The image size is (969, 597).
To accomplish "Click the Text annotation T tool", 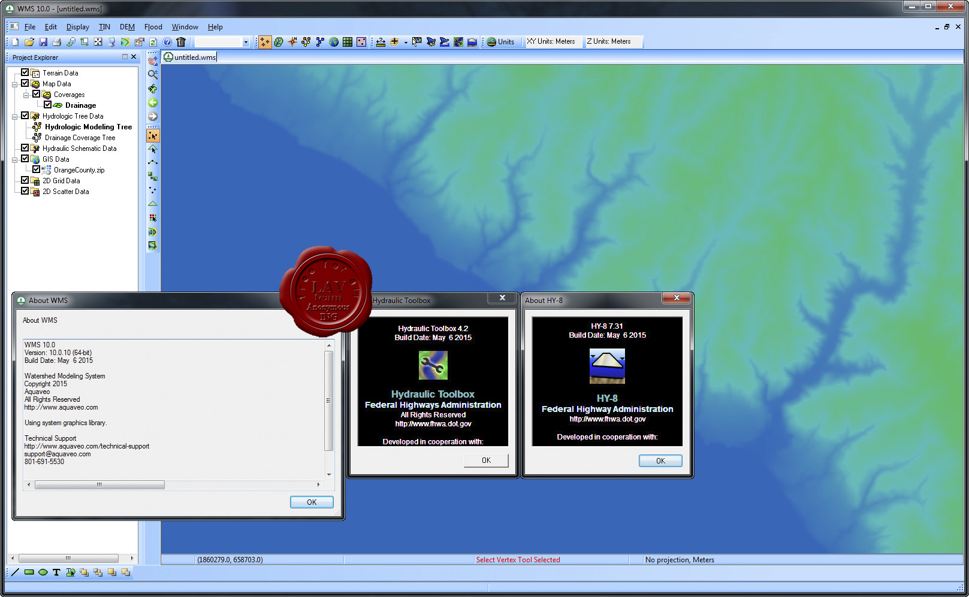I will pyautogui.click(x=56, y=572).
